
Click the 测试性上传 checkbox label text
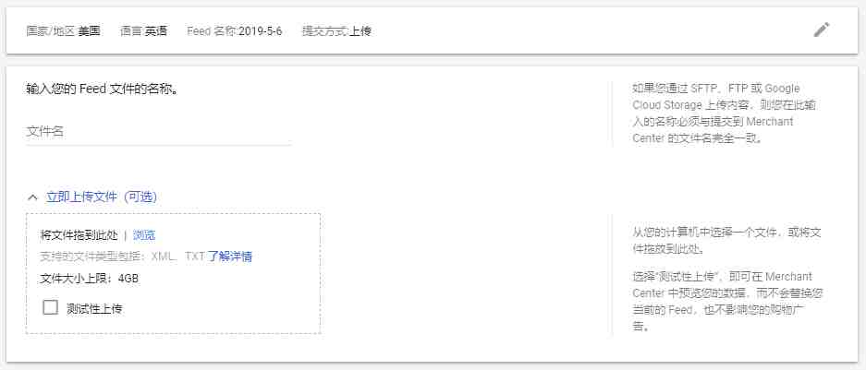(94, 309)
